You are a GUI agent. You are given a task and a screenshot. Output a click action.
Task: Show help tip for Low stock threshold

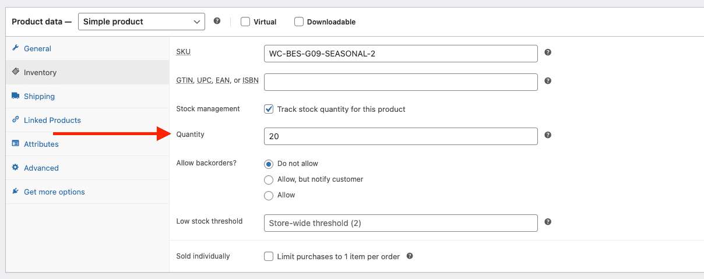coord(548,222)
